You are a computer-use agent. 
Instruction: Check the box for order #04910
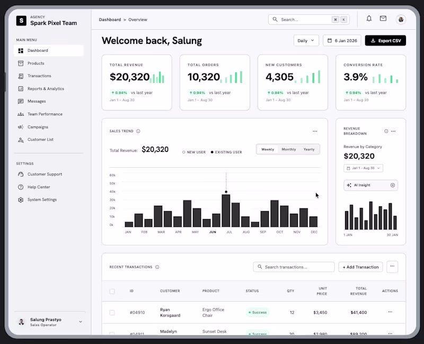tap(112, 312)
